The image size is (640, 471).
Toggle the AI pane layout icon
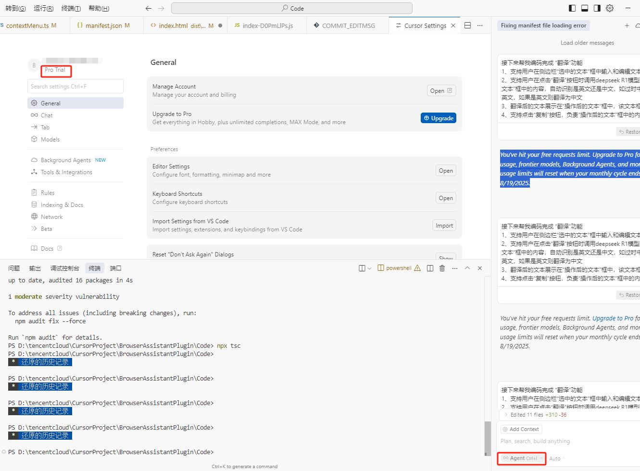point(597,8)
